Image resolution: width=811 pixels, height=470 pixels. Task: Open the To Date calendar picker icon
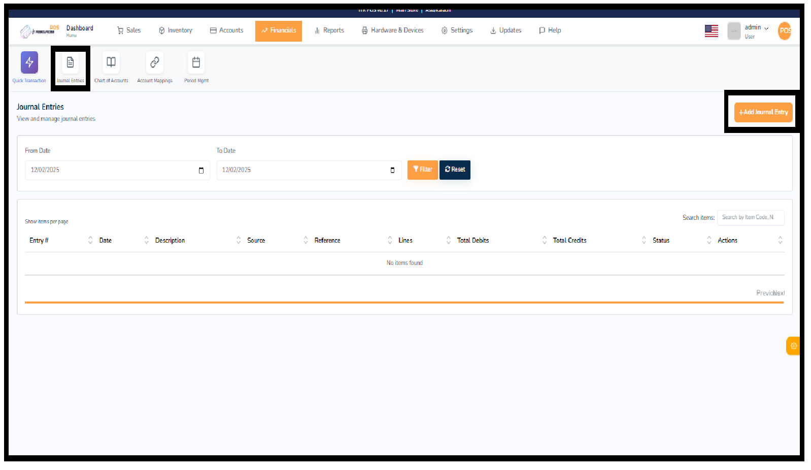click(x=392, y=171)
